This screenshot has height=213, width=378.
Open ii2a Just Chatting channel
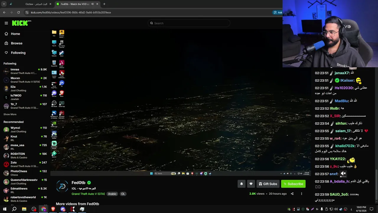pyautogui.click(x=25, y=88)
